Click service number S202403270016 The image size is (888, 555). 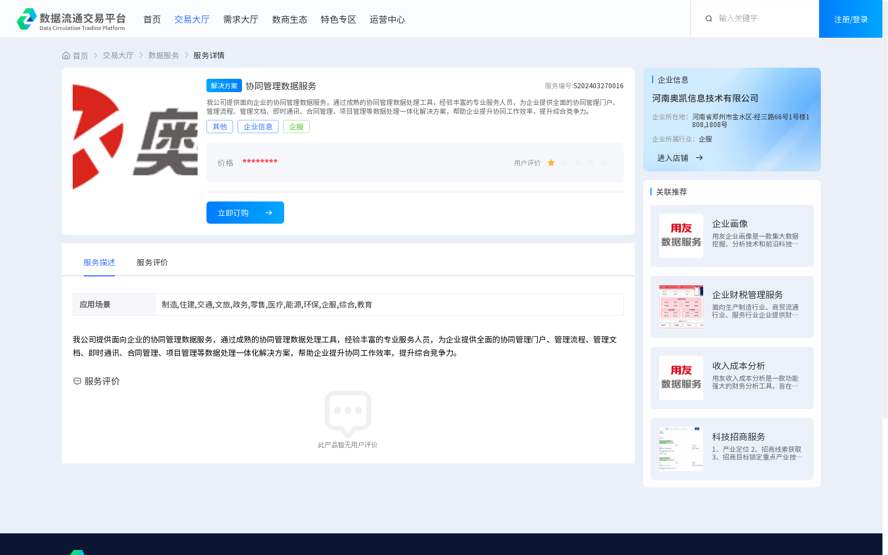pyautogui.click(x=598, y=86)
